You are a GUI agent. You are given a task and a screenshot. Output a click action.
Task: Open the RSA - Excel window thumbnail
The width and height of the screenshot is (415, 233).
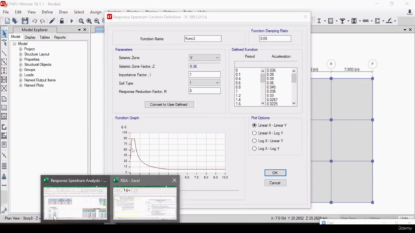[x=145, y=203]
